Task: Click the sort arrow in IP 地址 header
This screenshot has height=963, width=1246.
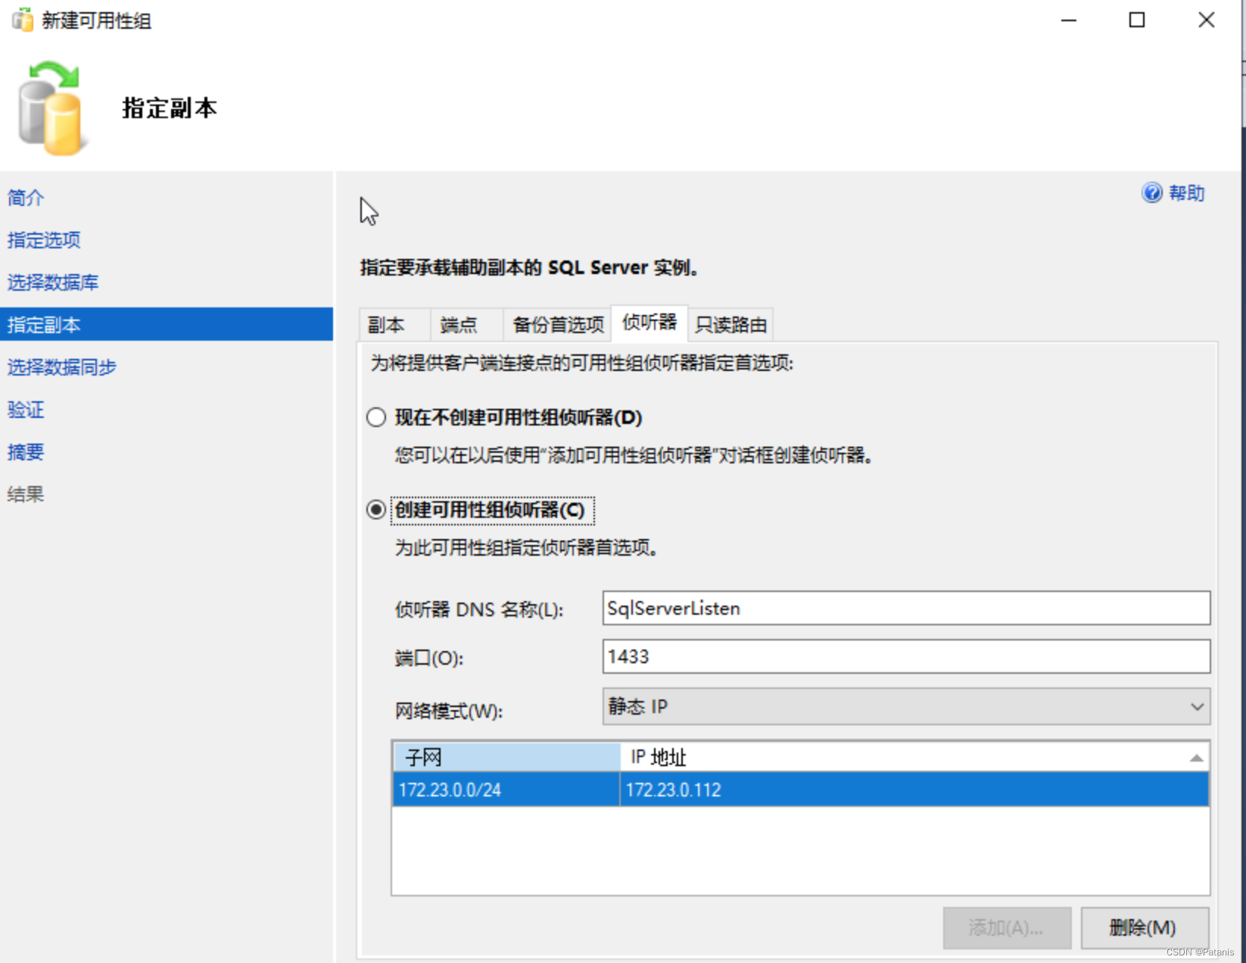Action: (1196, 758)
